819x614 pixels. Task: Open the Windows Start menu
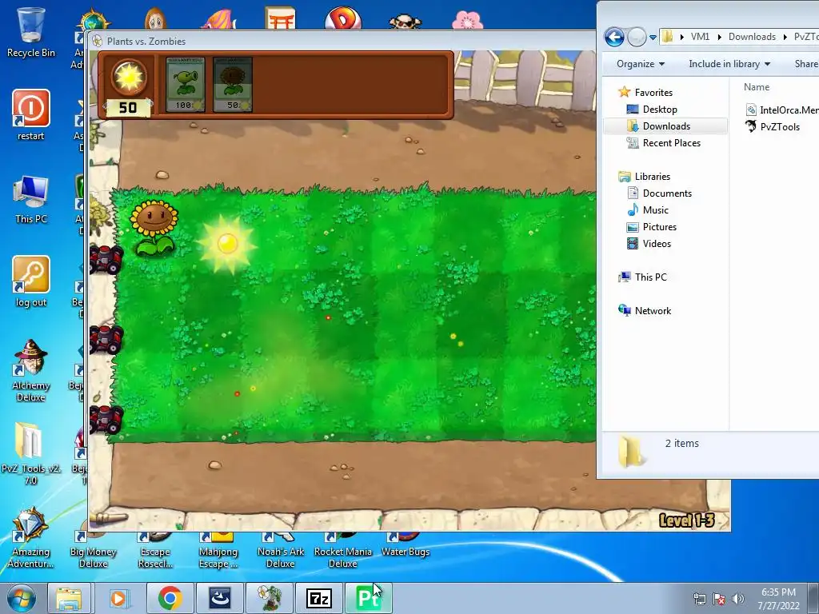21,598
